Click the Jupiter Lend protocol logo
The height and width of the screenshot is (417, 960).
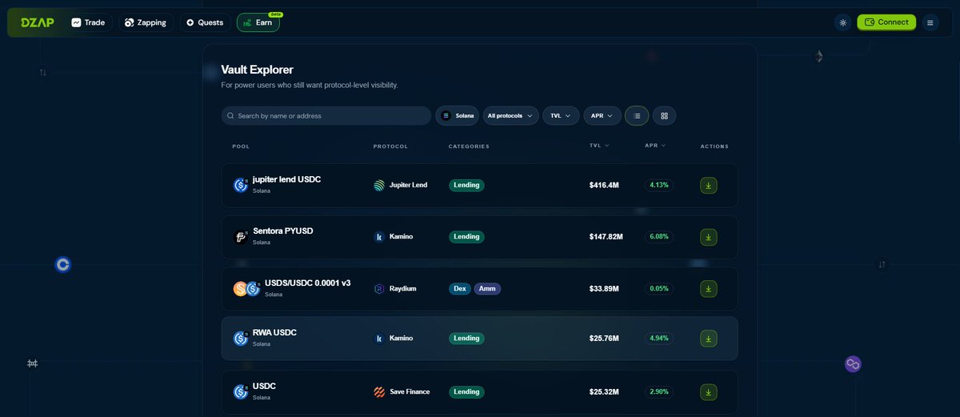click(x=379, y=185)
